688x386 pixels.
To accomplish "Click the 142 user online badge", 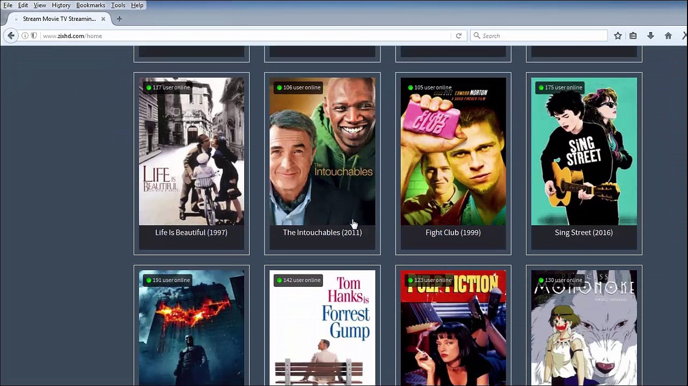I will [298, 280].
